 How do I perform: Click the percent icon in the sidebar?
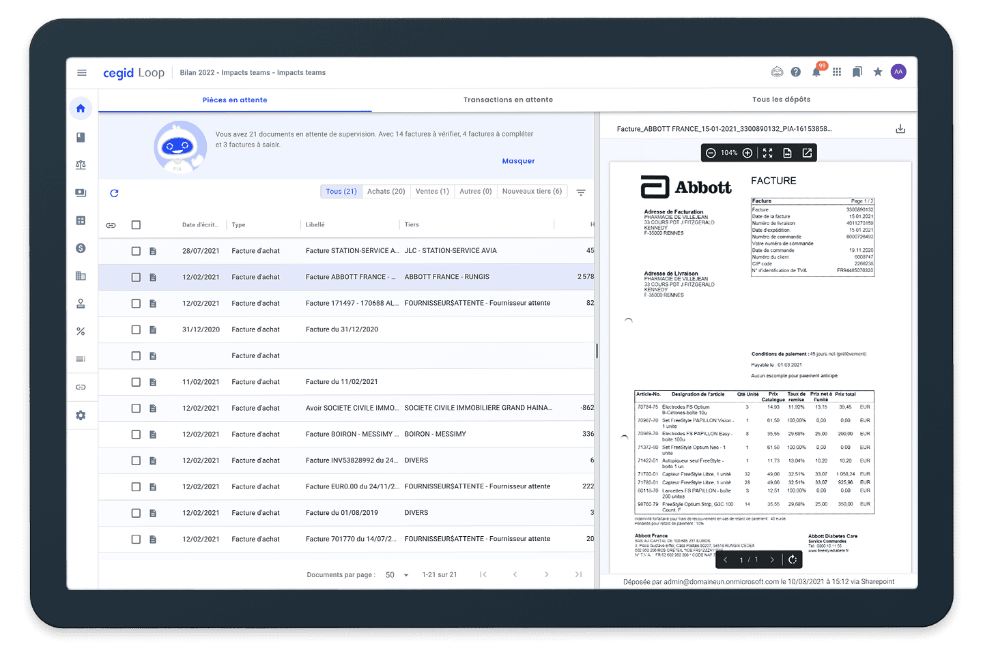(81, 330)
